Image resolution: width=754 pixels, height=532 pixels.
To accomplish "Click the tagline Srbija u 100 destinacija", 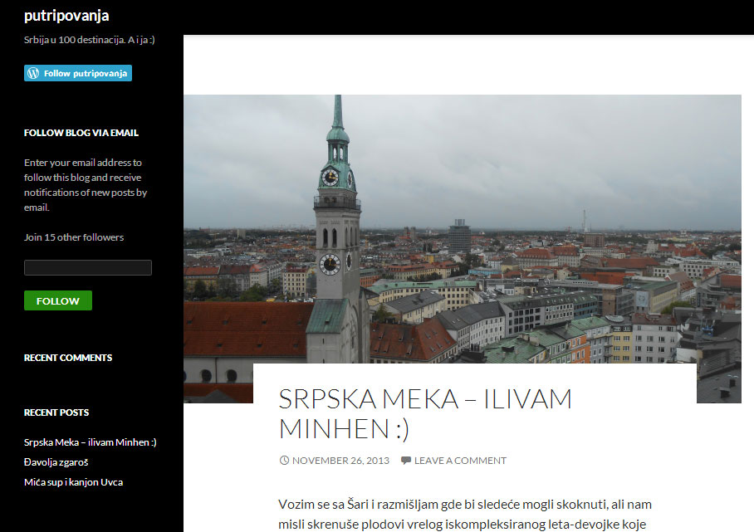I will pos(90,40).
